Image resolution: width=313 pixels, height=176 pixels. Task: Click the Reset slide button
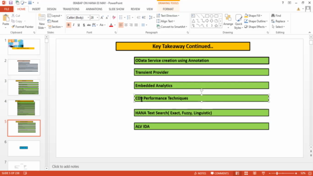53,21
